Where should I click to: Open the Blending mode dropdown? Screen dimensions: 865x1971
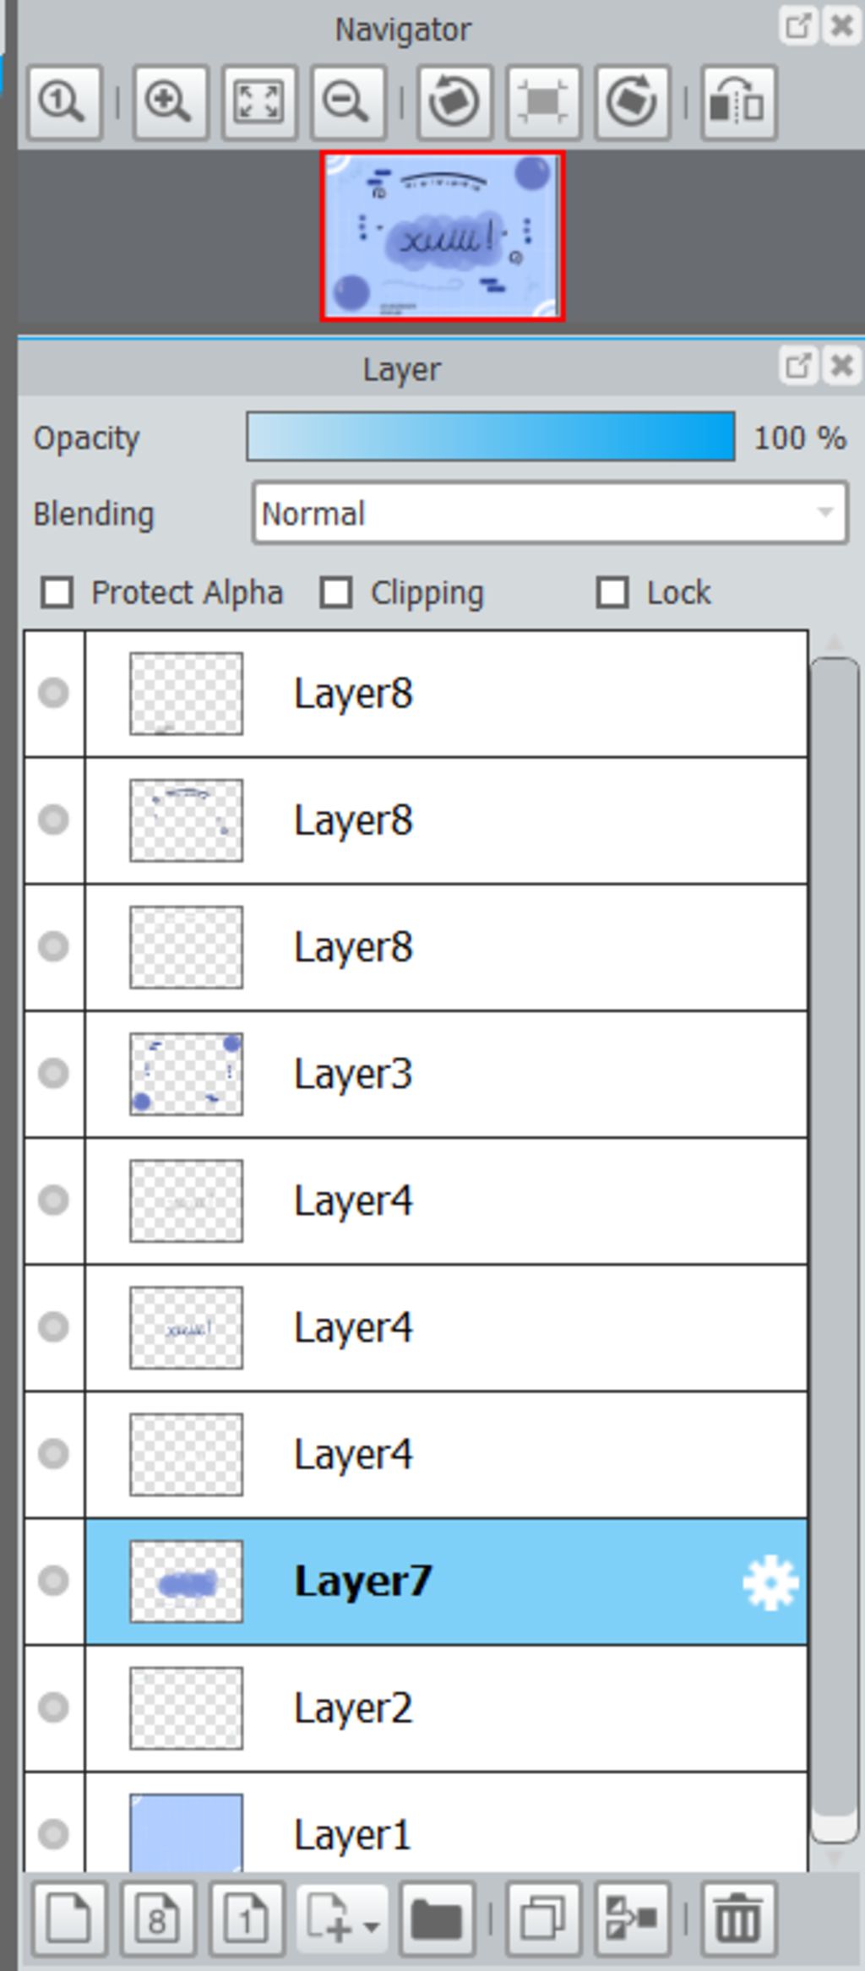tap(550, 513)
